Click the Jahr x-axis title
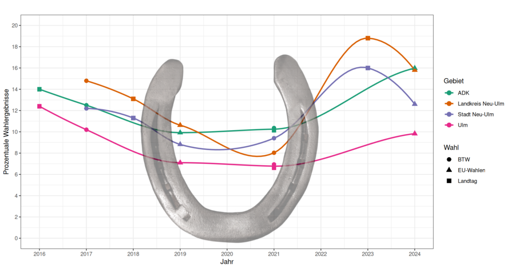The height and width of the screenshot is (269, 511). tap(227, 262)
